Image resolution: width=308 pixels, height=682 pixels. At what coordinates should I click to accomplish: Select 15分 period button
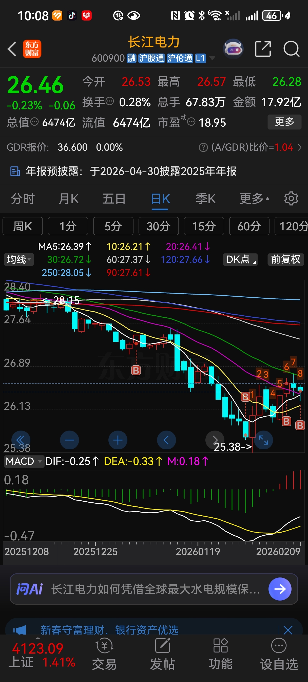tap(204, 226)
